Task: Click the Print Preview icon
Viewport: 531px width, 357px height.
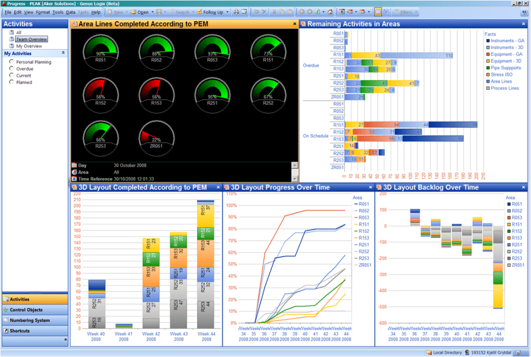Action: 244,12
